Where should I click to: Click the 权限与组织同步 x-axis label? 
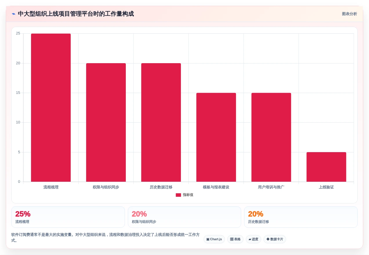pos(106,187)
